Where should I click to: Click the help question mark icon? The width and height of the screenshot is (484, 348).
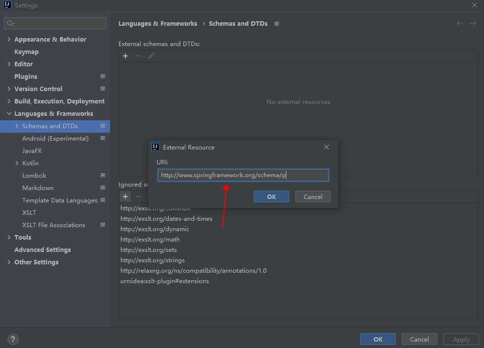coord(13,340)
